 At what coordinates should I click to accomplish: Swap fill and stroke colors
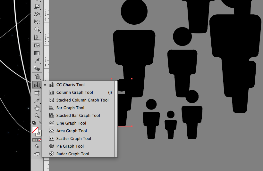coord(40,123)
